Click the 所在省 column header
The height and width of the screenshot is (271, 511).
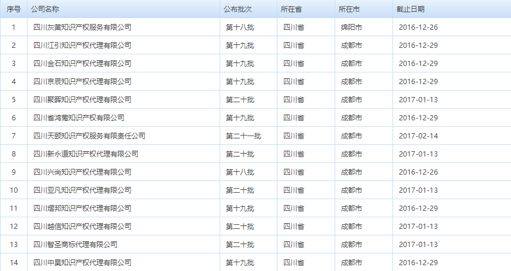[291, 9]
